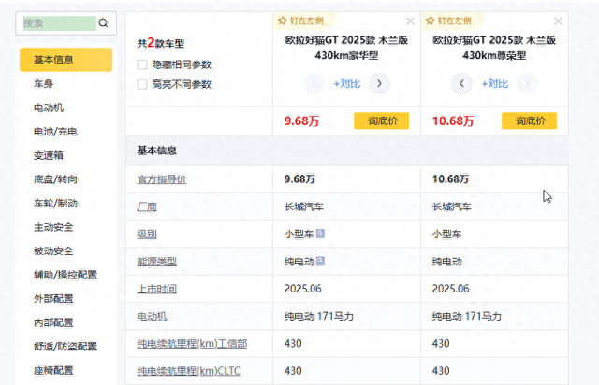This screenshot has width=599, height=385.
Task: Open 车轮/制动 sidebar item
Action: click(x=55, y=204)
